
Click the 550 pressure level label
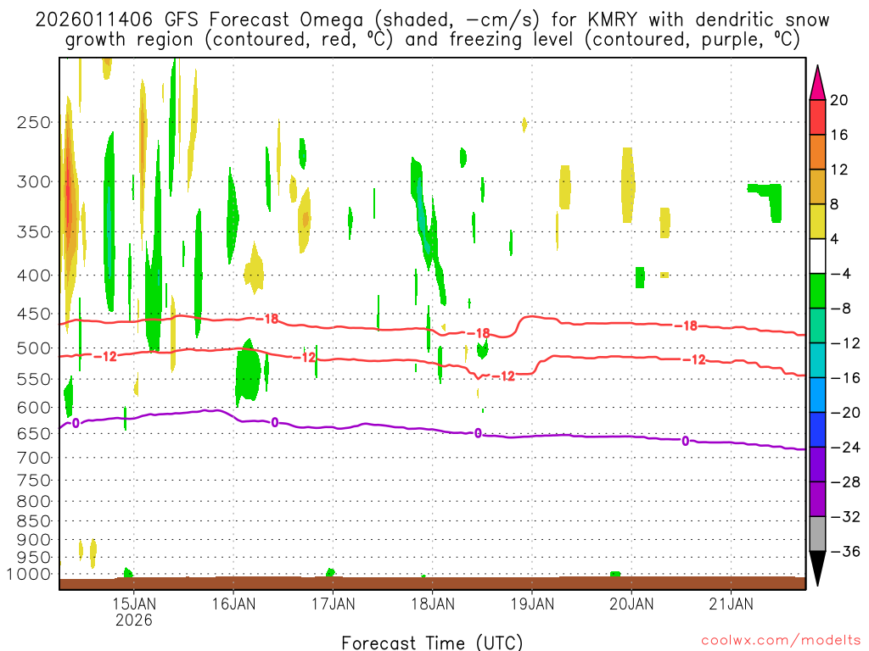tap(34, 379)
